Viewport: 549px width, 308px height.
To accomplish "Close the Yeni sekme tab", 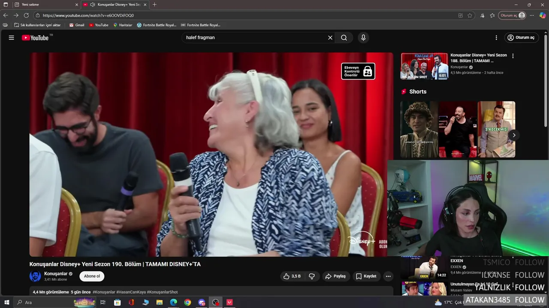I will coord(76,5).
